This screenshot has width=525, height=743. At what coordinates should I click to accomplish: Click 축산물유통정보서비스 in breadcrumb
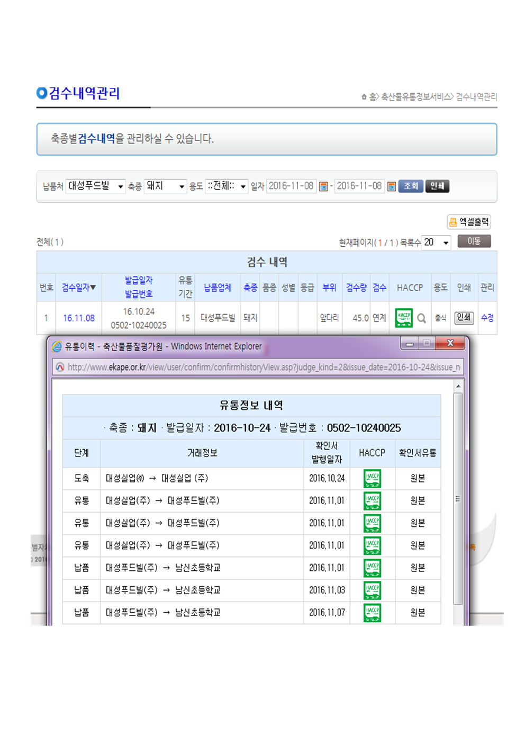(x=415, y=97)
